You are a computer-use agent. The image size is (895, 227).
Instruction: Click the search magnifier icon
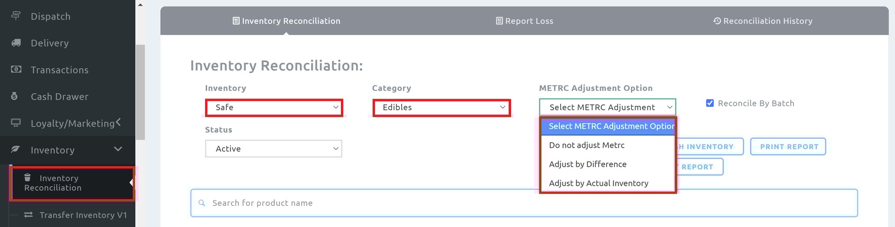[202, 203]
